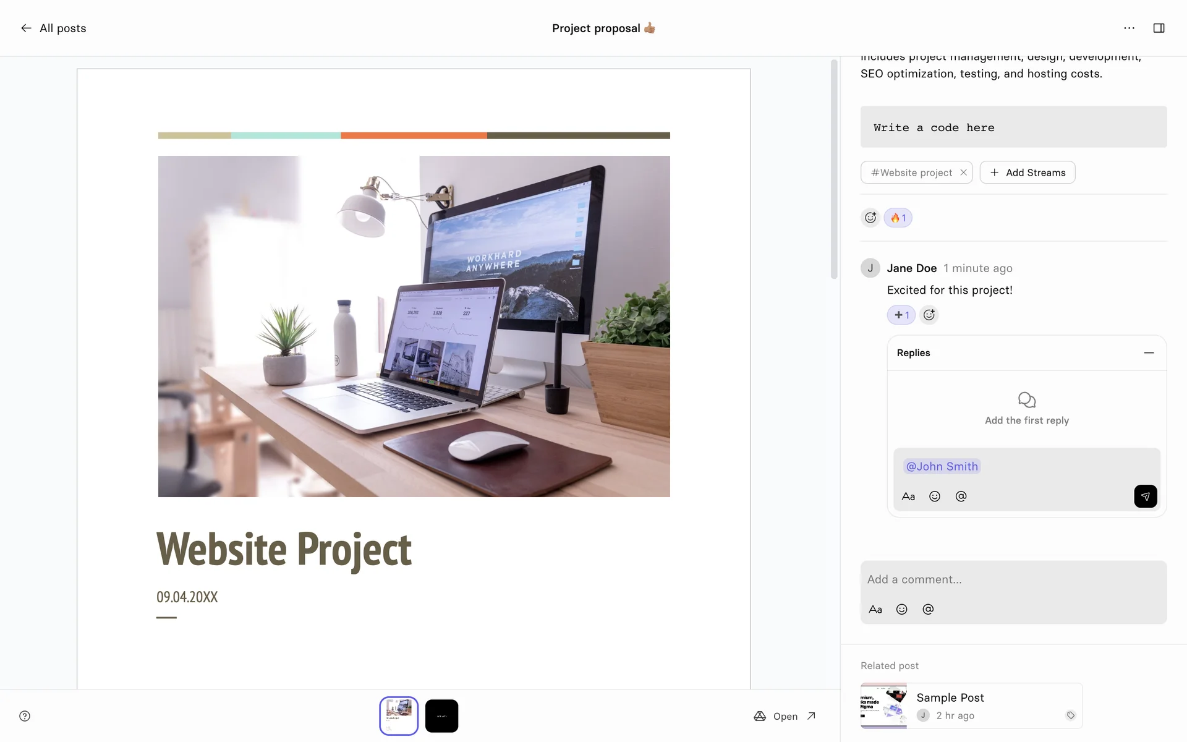Viewport: 1187px width, 742px height.
Task: Click the help question mark icon
Action: (25, 716)
